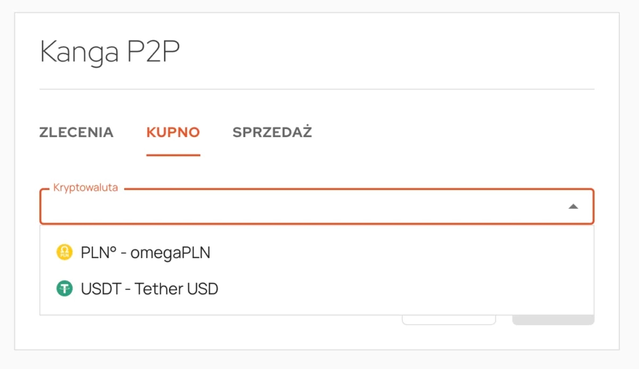Go to the SPRZEDAŻ tab

(272, 132)
